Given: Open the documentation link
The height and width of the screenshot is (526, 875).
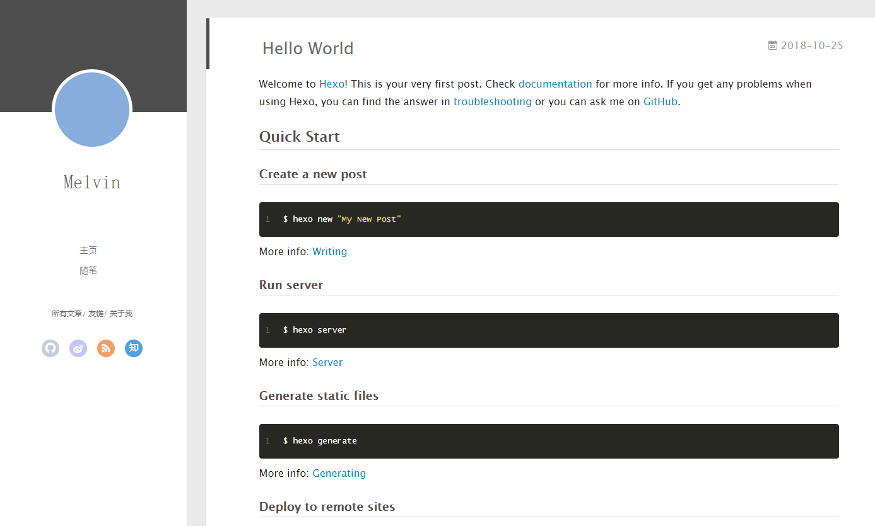Looking at the screenshot, I should coord(555,84).
